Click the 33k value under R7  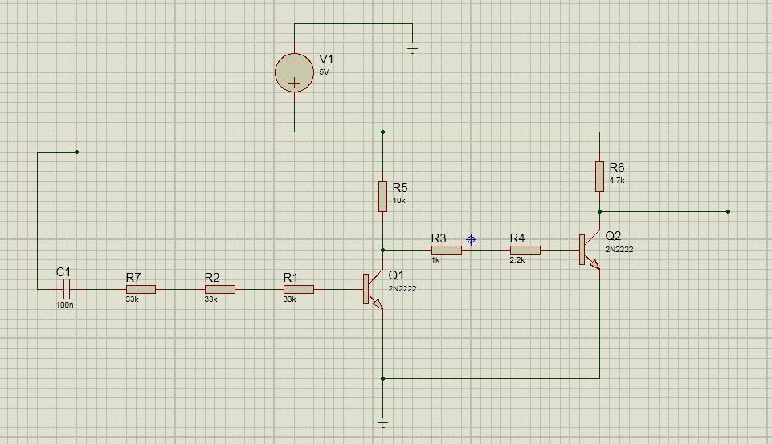(132, 299)
